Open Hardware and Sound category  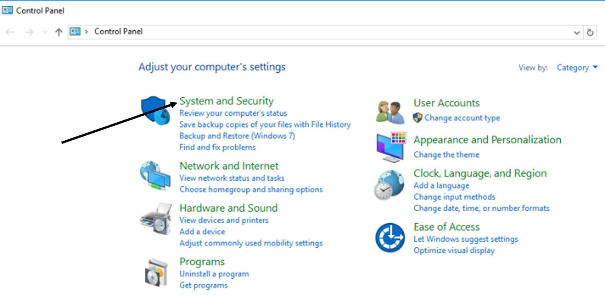pos(229,208)
